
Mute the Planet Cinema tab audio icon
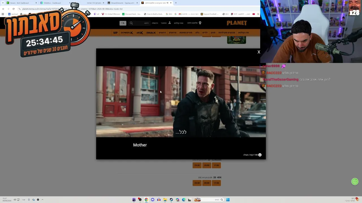coord(167,3)
